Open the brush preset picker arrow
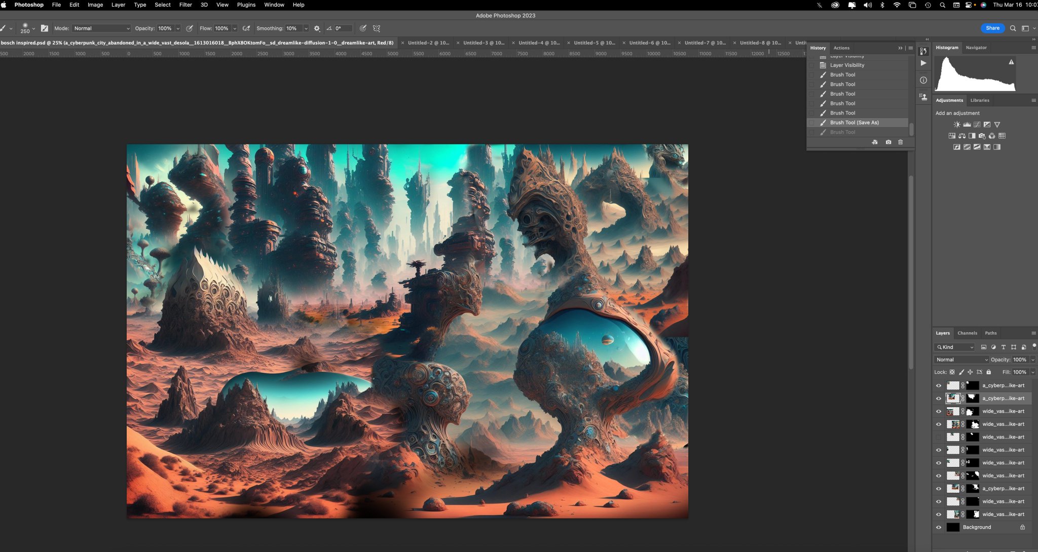 pyautogui.click(x=33, y=28)
